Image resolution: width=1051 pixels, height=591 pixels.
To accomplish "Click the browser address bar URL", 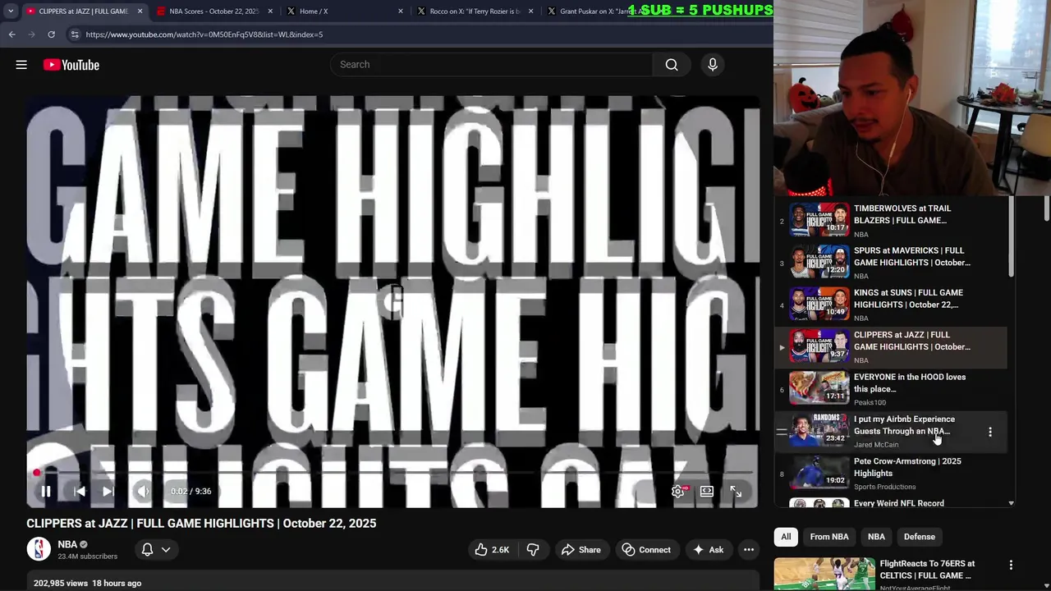I will tap(204, 34).
